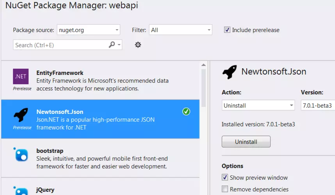Open the search options dropdown arrow
This screenshot has height=195, width=335.
(119, 45)
